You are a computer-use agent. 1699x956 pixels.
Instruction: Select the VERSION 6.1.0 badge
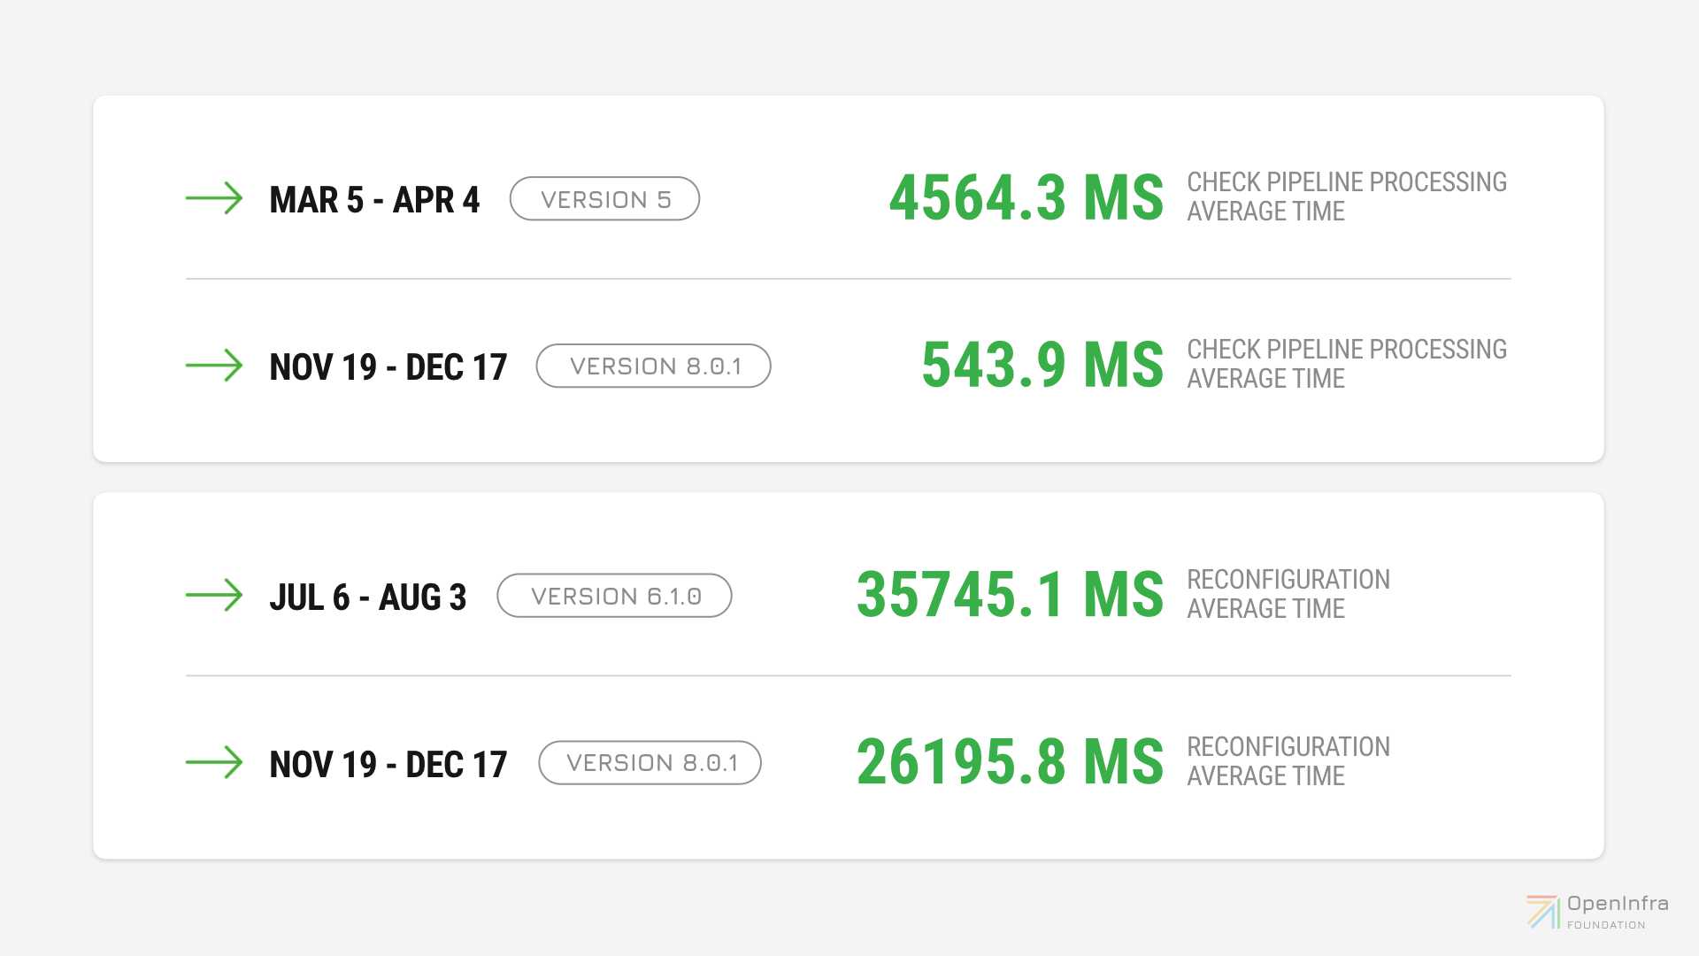click(615, 596)
